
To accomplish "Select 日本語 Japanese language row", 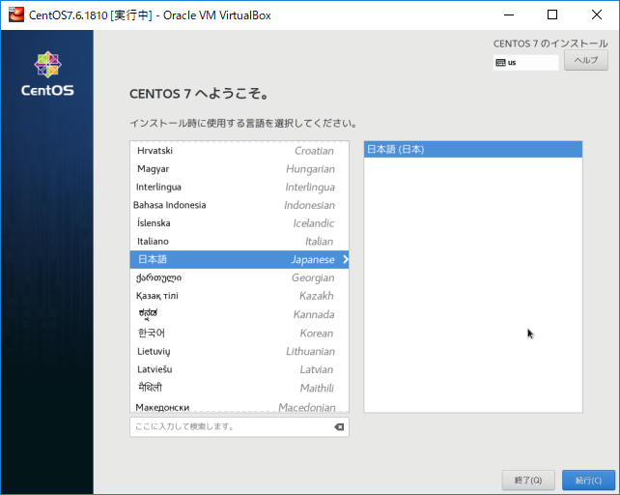I will click(x=240, y=259).
